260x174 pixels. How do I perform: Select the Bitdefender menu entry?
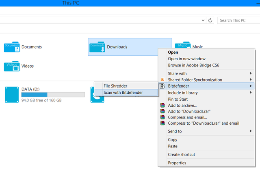pyautogui.click(x=206, y=86)
